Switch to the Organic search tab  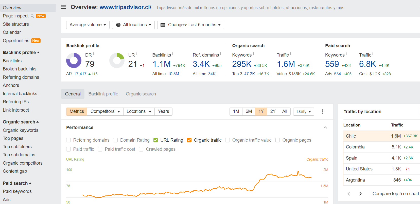[x=141, y=94]
